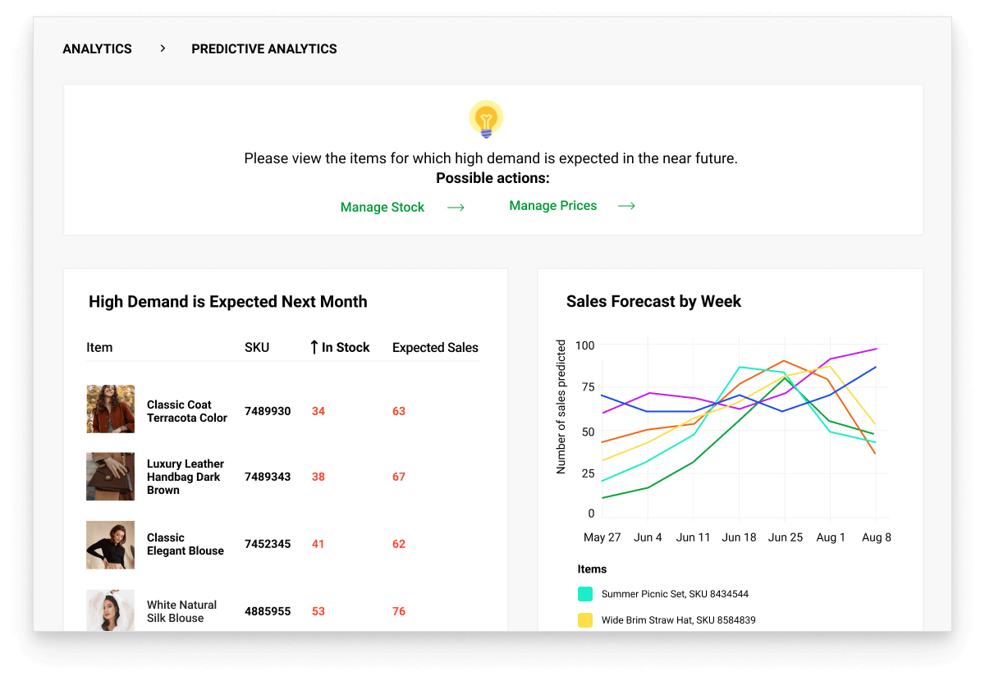Click SKU 7489930 in the table
This screenshot has width=985, height=681.
tap(268, 411)
